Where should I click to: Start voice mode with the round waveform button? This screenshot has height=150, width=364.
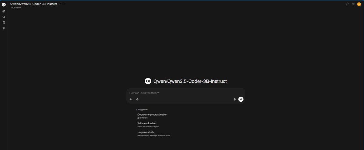(241, 99)
